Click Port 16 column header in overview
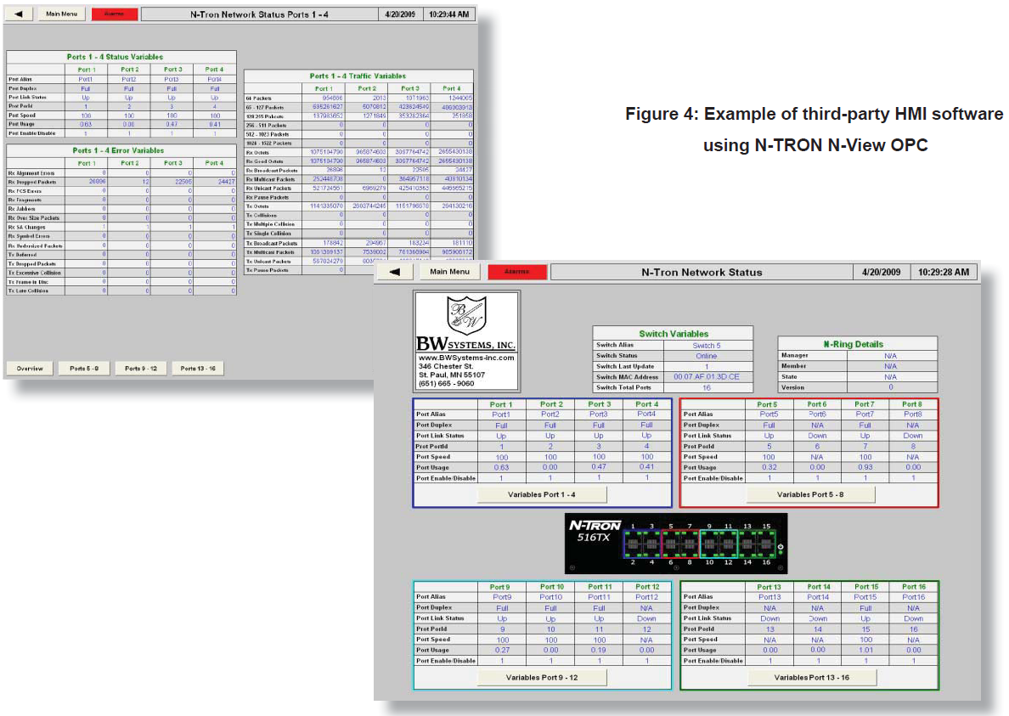 coord(914,588)
